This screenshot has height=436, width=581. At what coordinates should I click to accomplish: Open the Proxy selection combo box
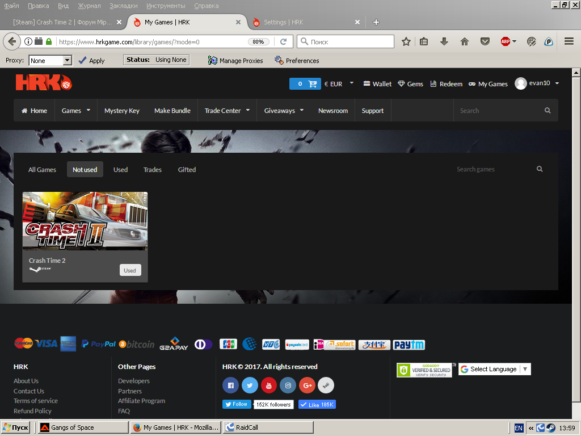[x=50, y=60]
